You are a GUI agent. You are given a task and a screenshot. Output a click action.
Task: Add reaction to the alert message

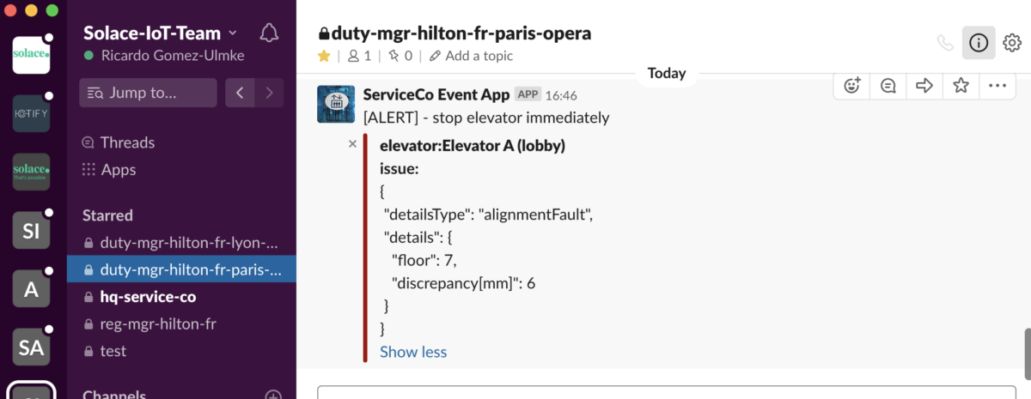pyautogui.click(x=851, y=85)
